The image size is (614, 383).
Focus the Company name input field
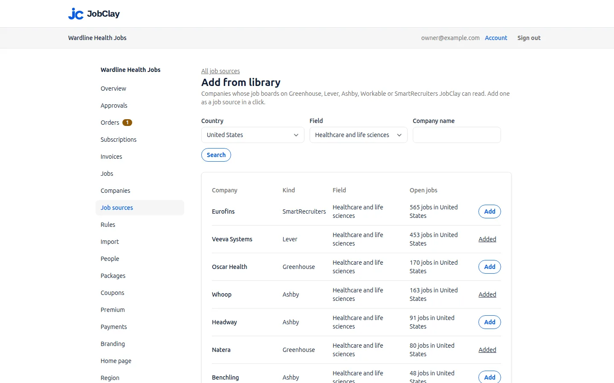coord(457,135)
